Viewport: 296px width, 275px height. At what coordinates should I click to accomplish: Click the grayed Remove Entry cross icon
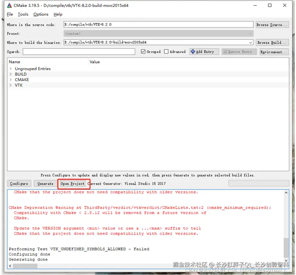[x=225, y=52]
